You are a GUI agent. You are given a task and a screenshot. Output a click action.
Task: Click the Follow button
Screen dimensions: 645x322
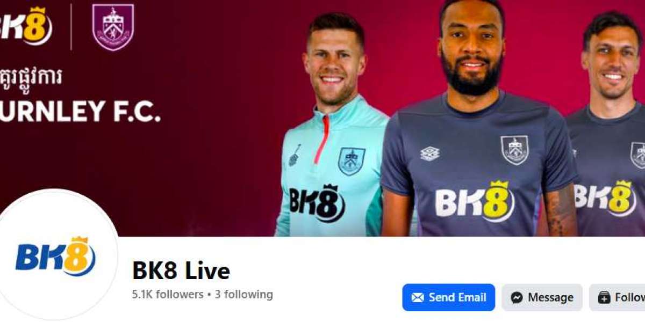click(x=617, y=298)
